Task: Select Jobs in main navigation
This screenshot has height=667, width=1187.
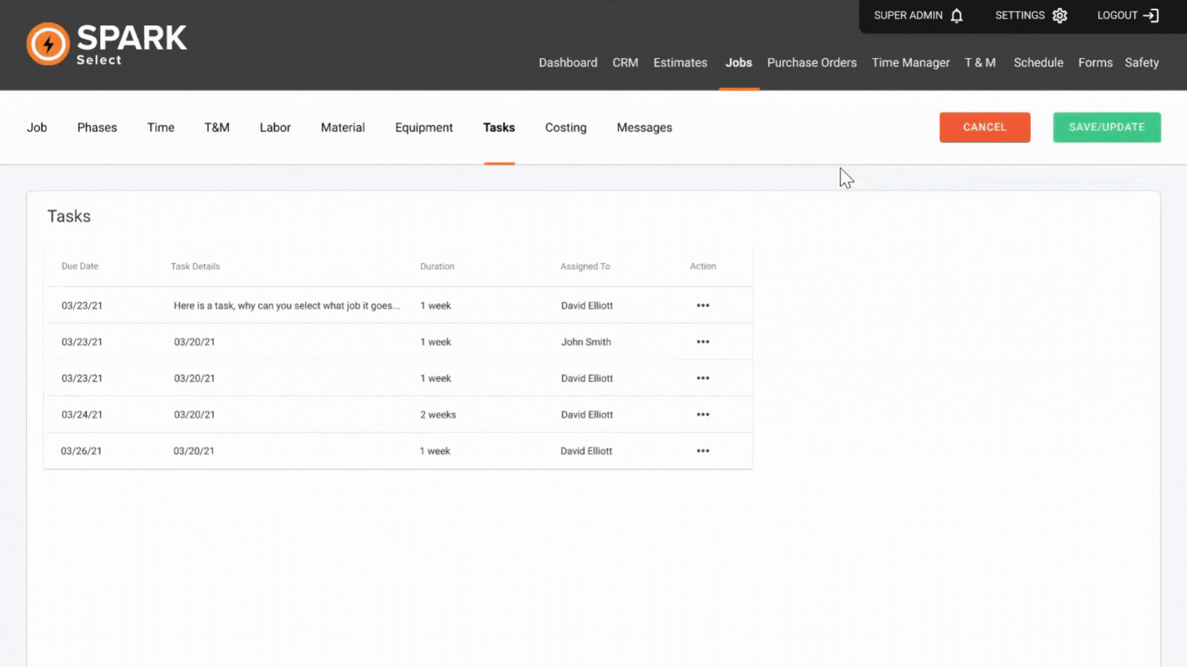Action: click(x=739, y=62)
